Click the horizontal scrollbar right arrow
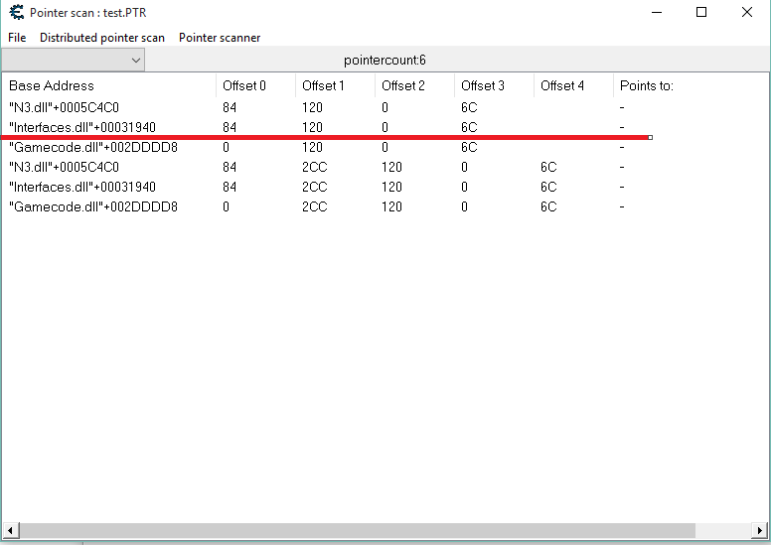This screenshot has width=771, height=545. pyautogui.click(x=760, y=529)
